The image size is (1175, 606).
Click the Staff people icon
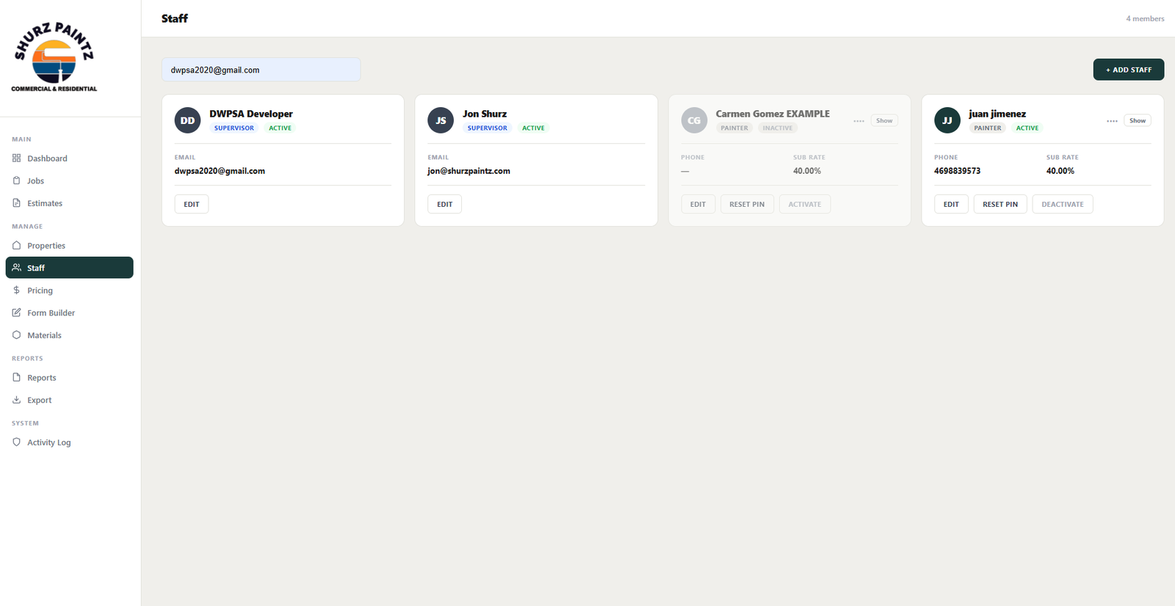pos(16,267)
